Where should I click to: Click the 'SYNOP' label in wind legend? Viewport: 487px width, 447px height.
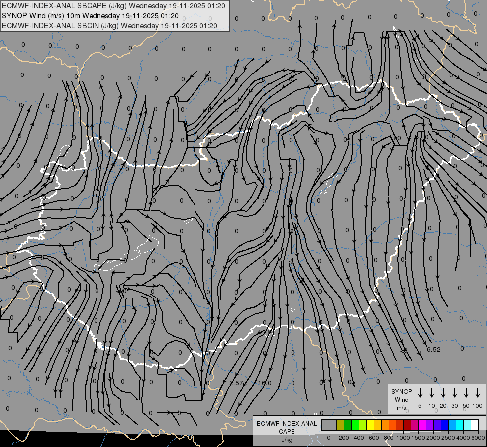click(401, 391)
